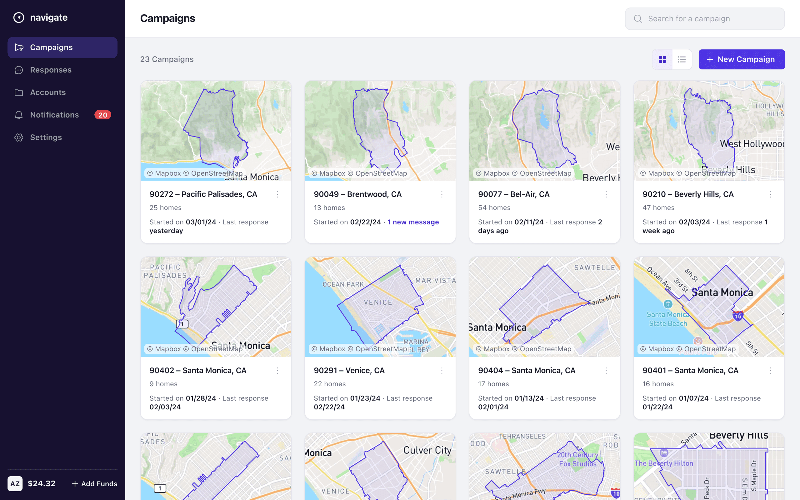
Task: Click the navigate compass logo icon
Action: tap(19, 17)
